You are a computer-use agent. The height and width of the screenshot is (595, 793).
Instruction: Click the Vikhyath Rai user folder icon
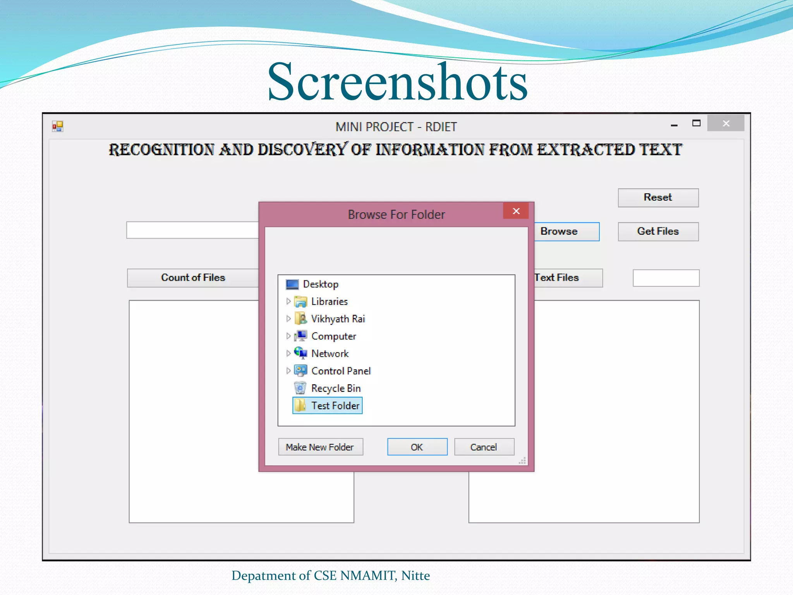(x=300, y=318)
